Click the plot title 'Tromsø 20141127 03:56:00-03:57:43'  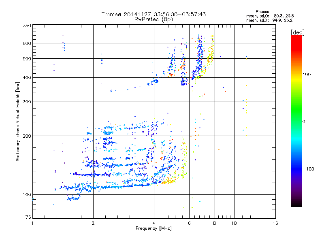click(153, 14)
